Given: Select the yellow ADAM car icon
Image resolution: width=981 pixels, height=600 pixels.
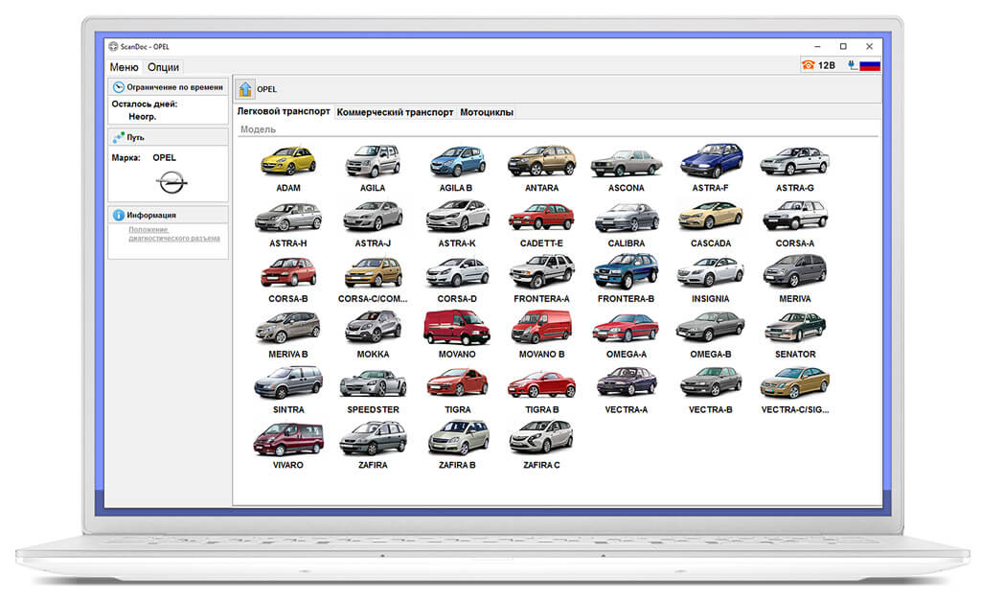Looking at the screenshot, I should (288, 161).
